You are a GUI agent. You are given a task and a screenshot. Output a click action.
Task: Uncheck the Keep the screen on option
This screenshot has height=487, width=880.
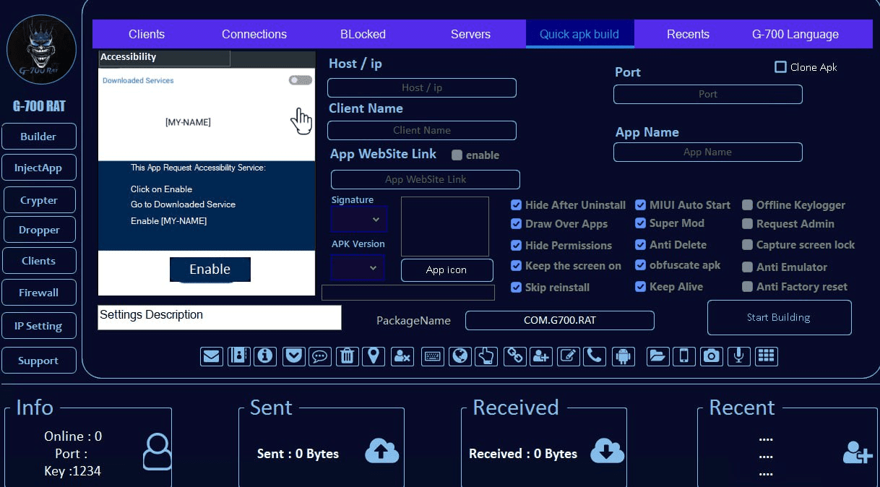pos(516,266)
